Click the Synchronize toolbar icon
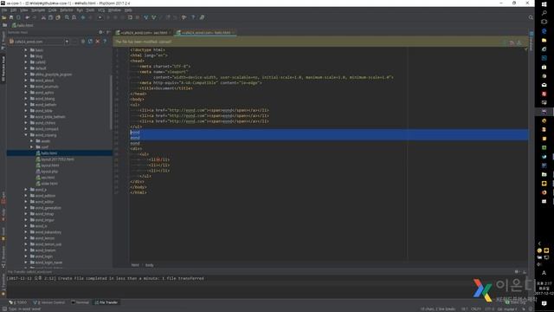554x312 pixels. click(18, 17)
